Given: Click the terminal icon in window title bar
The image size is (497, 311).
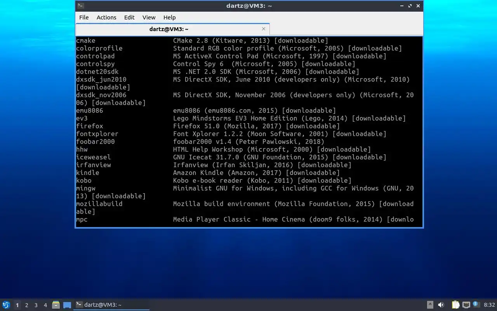Looking at the screenshot, I should click(80, 5).
